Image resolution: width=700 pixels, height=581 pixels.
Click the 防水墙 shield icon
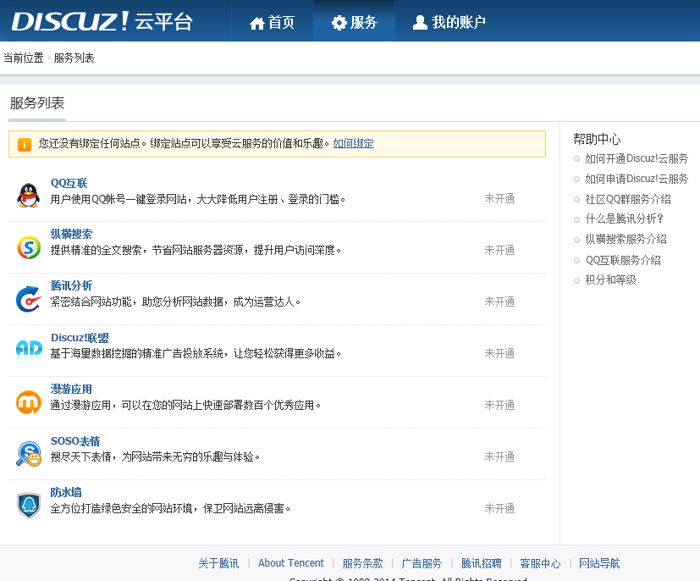click(29, 506)
